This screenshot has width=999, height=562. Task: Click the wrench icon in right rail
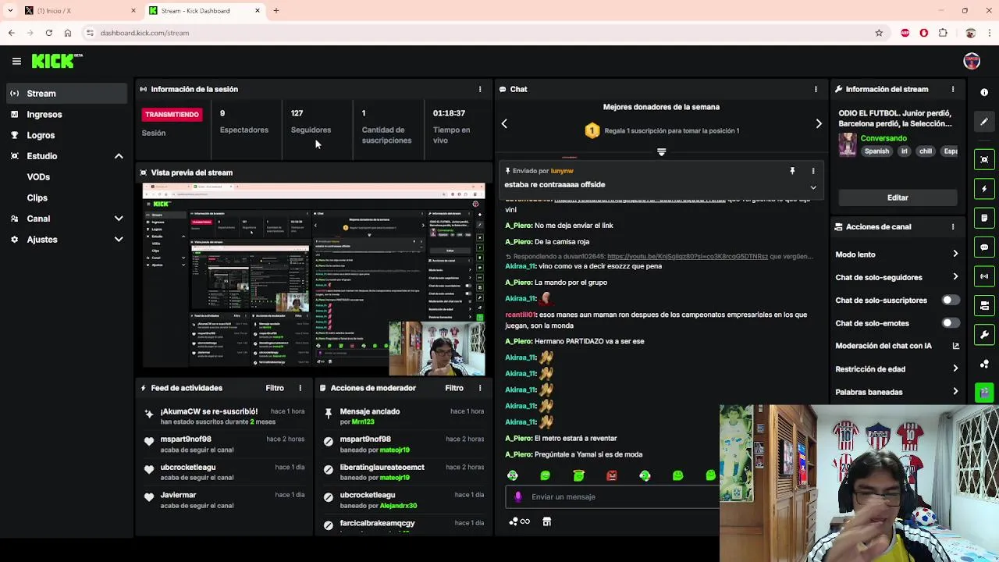(x=984, y=335)
